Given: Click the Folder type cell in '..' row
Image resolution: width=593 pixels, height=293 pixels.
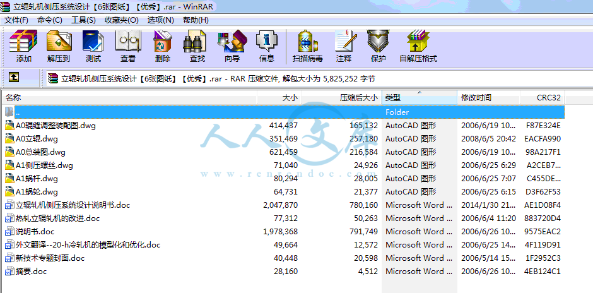Looking at the screenshot, I should click(397, 112).
